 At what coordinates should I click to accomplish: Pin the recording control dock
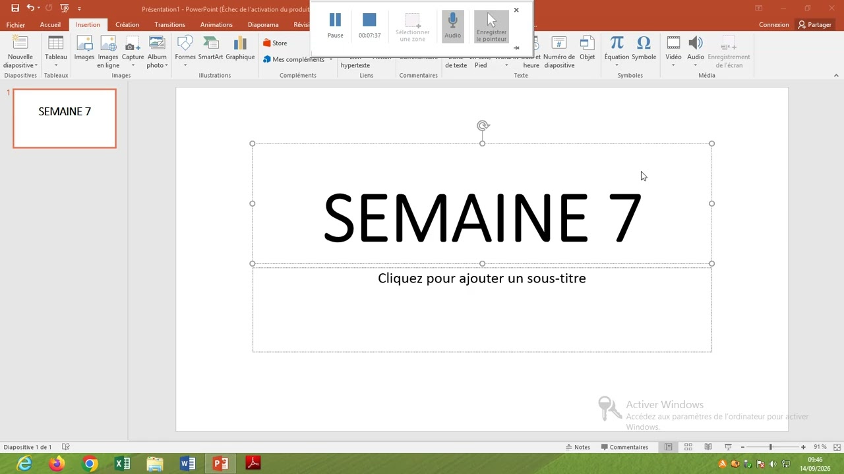point(516,48)
